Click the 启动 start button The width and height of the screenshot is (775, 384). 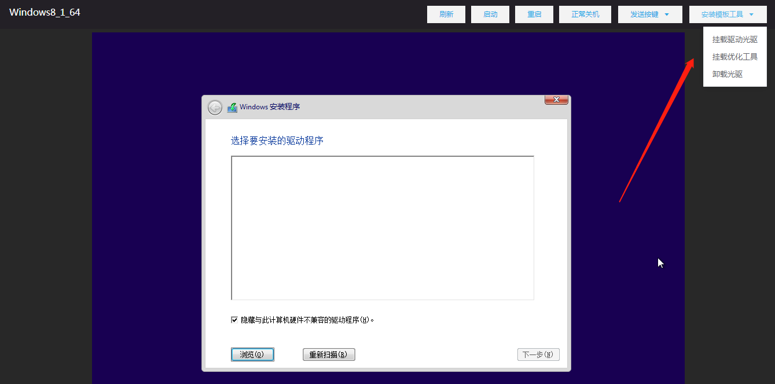click(490, 14)
